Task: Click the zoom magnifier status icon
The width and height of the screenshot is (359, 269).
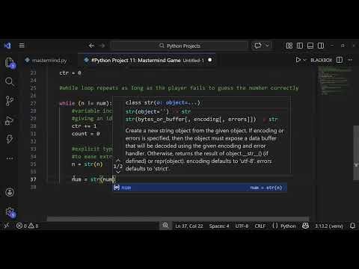Action: pyautogui.click(x=165, y=226)
